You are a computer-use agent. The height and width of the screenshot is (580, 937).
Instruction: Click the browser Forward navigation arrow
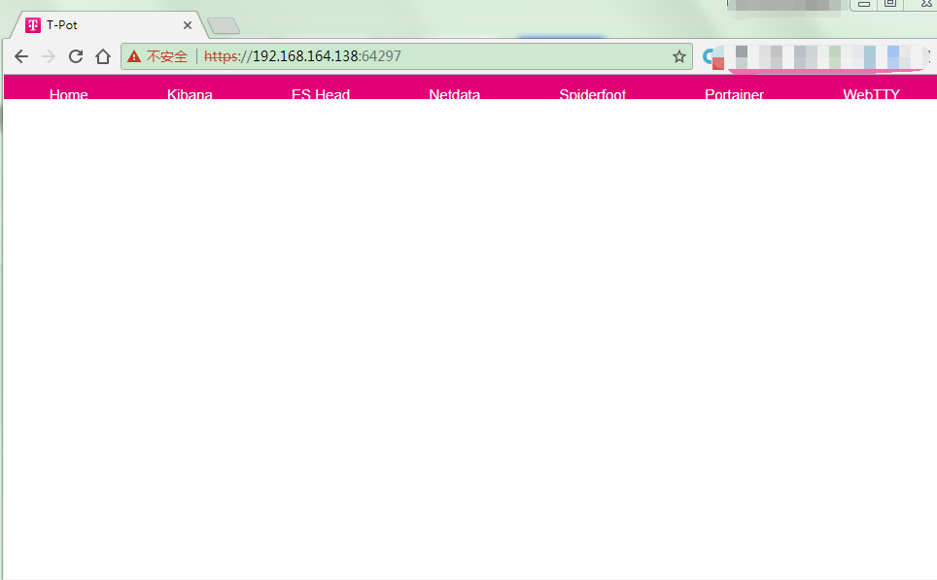click(x=49, y=56)
